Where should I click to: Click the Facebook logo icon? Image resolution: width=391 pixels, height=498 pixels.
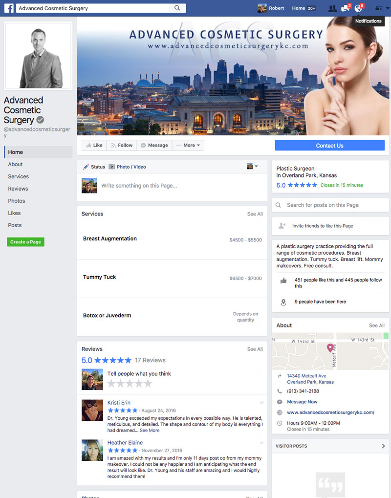click(9, 8)
